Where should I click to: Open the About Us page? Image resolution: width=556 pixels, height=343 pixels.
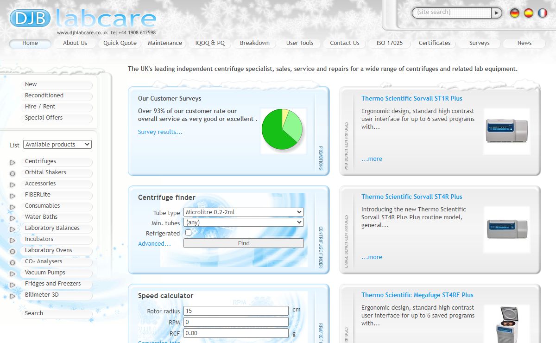tap(75, 43)
